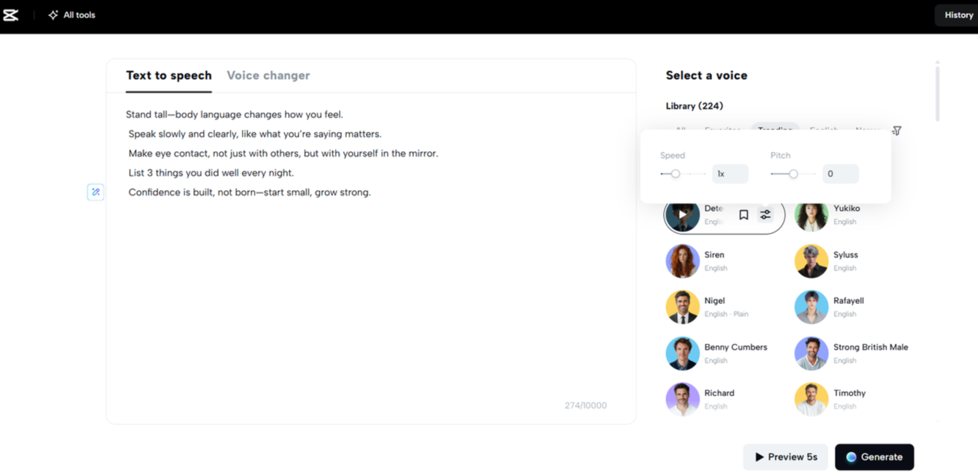Click the Generate button
Screen dimensions: 978x475
click(874, 457)
